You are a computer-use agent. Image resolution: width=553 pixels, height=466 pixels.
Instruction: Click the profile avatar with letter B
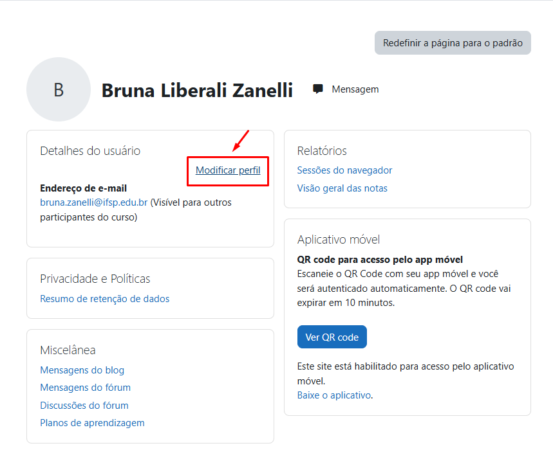coord(59,89)
